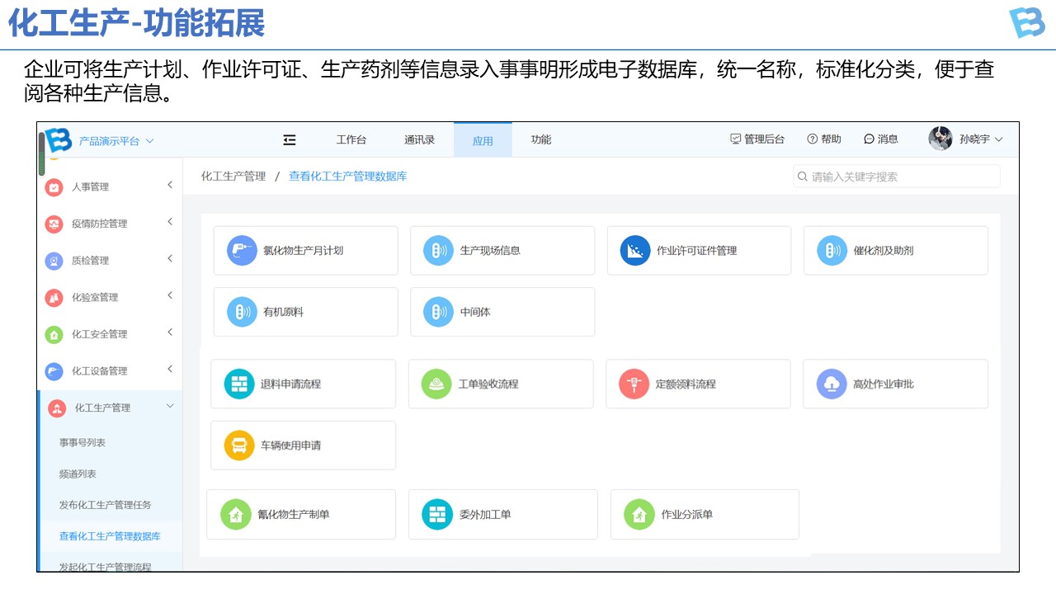Viewport: 1056px width, 594px height.
Task: Open the 车辆使用申请 bus icon
Action: [x=239, y=445]
